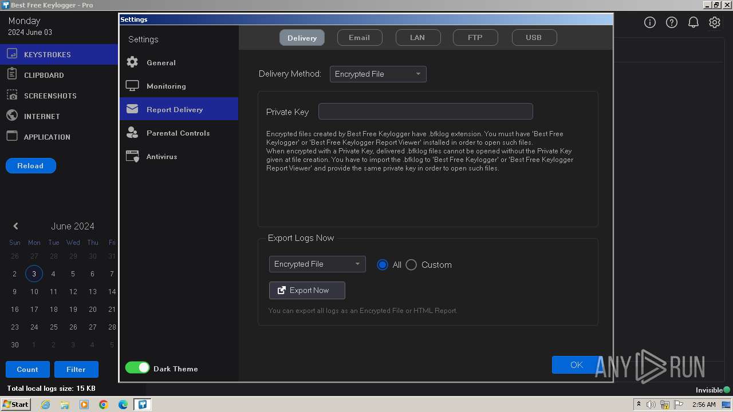Click the Count button

click(27, 369)
